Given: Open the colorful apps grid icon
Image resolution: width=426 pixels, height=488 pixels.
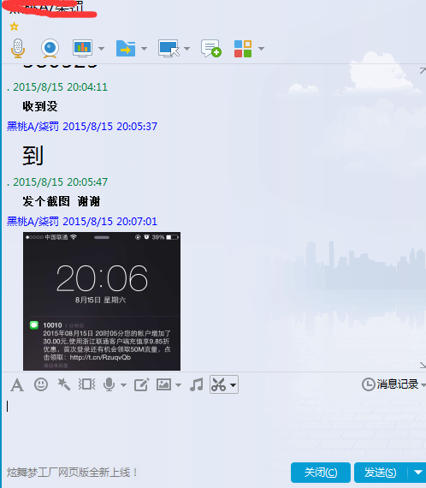Looking at the screenshot, I should click(243, 49).
